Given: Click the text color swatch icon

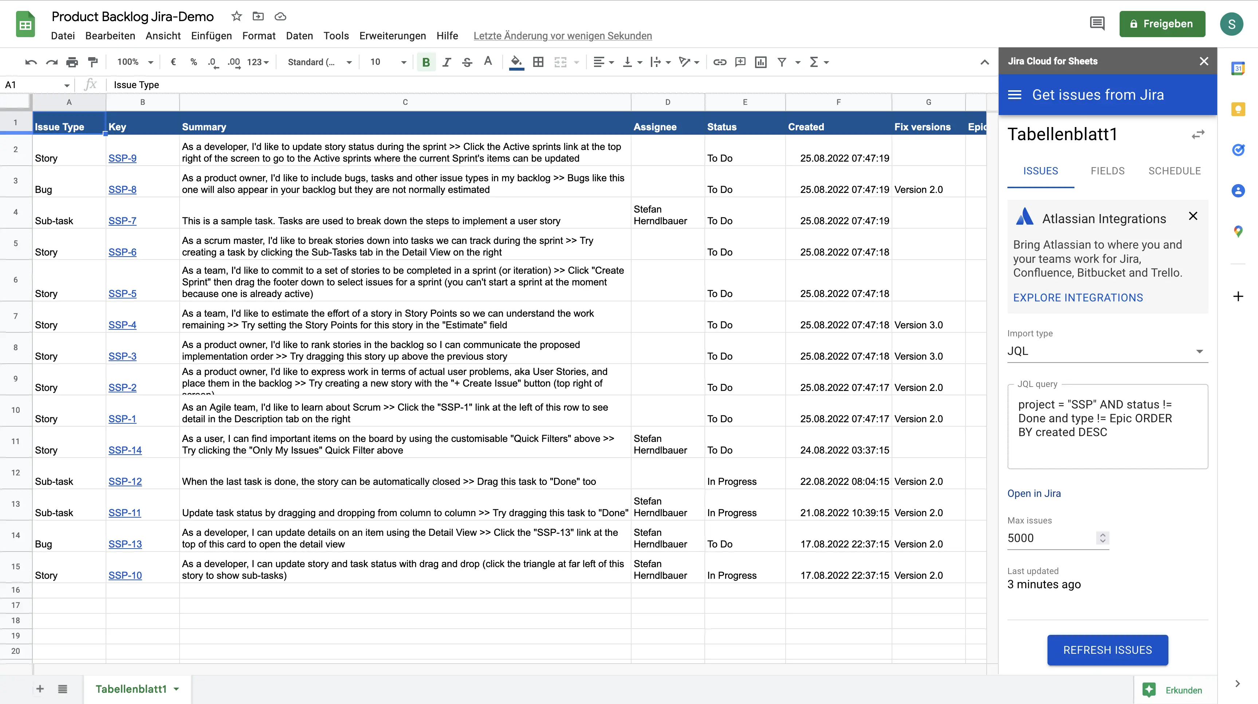Looking at the screenshot, I should point(487,61).
